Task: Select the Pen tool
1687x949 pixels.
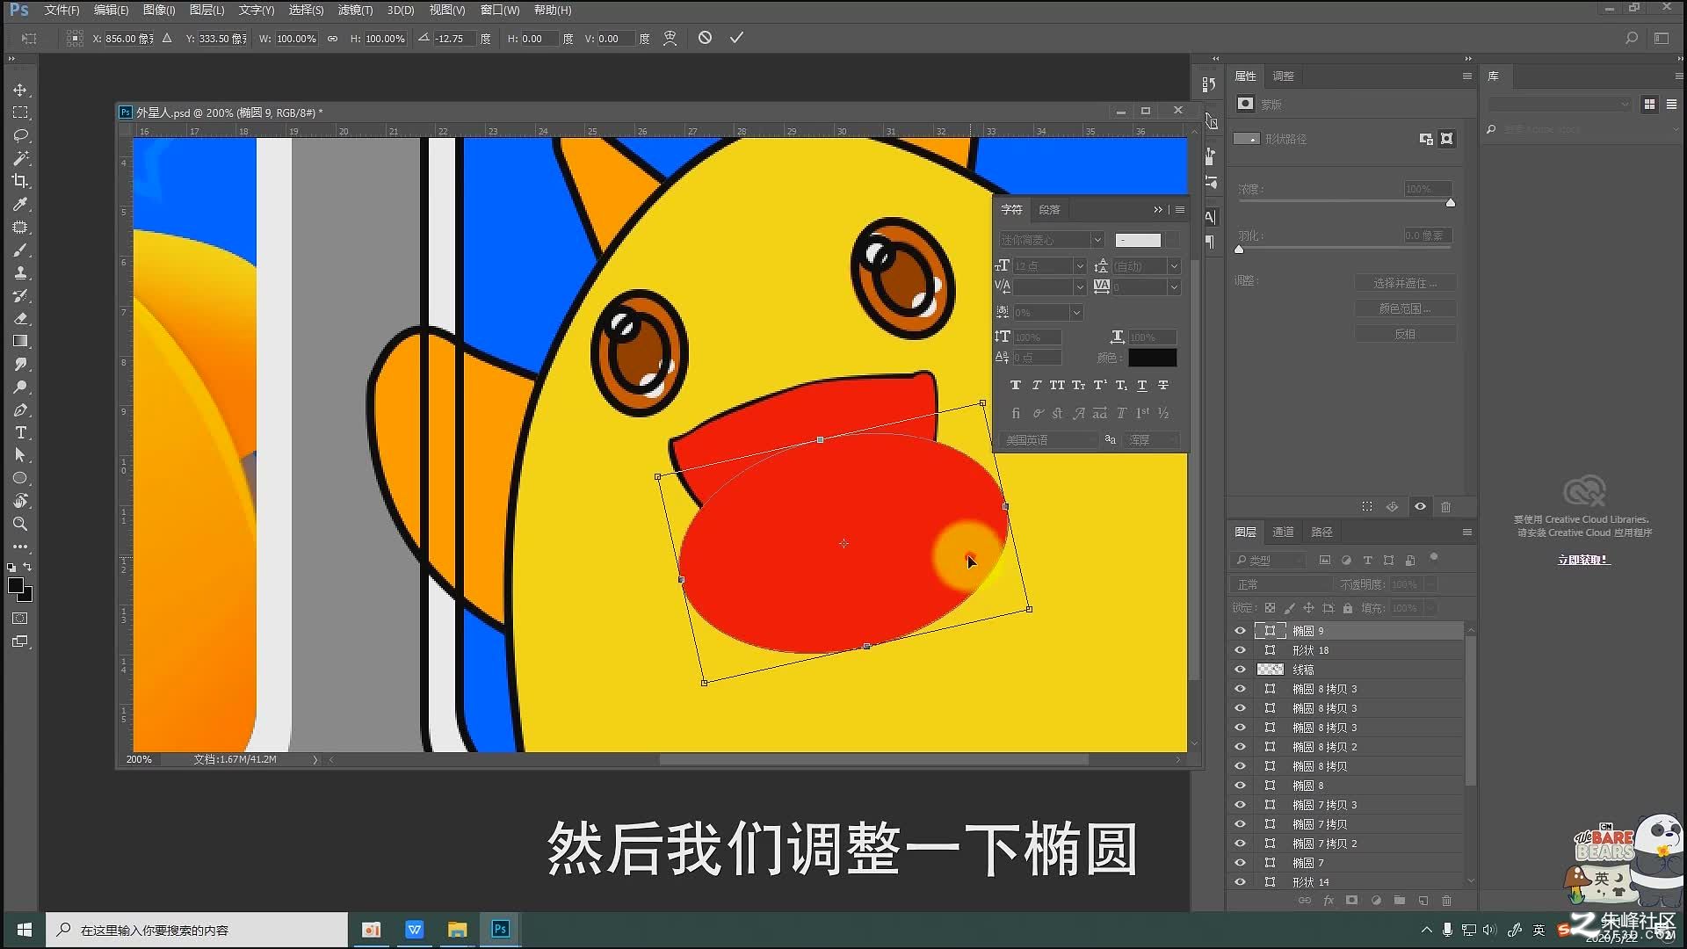Action: tap(20, 410)
